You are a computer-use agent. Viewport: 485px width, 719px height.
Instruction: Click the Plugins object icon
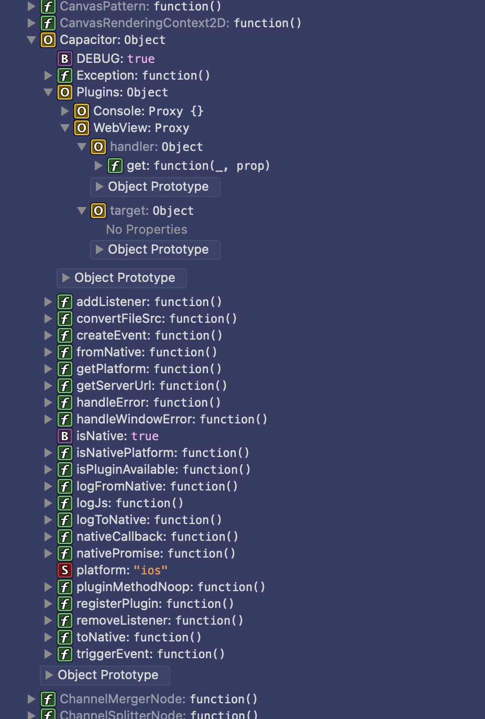(64, 92)
